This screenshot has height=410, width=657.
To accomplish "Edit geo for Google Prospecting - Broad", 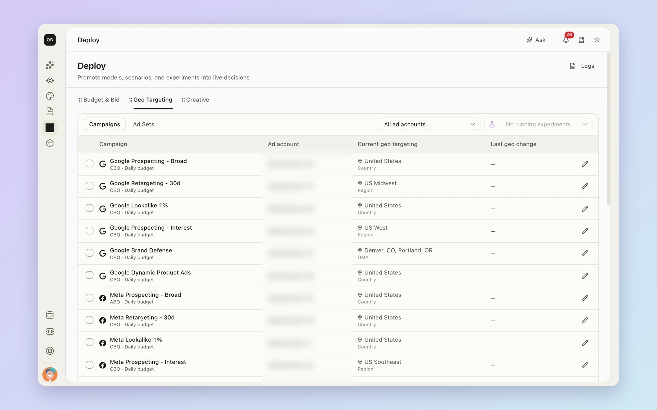I will [585, 164].
